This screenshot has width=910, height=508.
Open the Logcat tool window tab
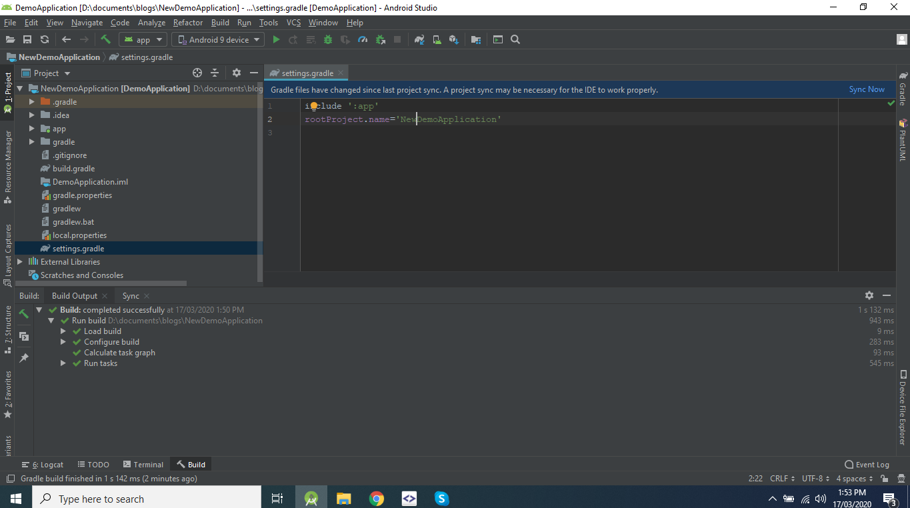point(43,465)
